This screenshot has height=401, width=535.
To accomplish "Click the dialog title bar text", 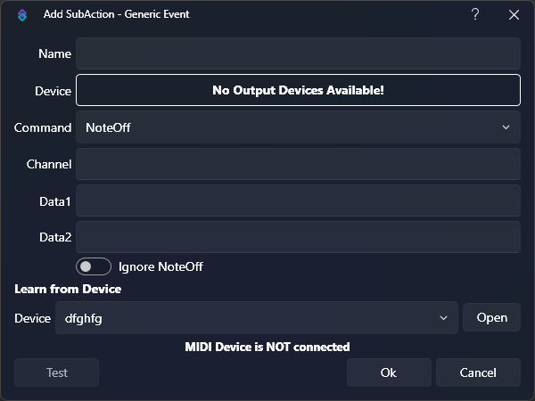I will point(116,14).
